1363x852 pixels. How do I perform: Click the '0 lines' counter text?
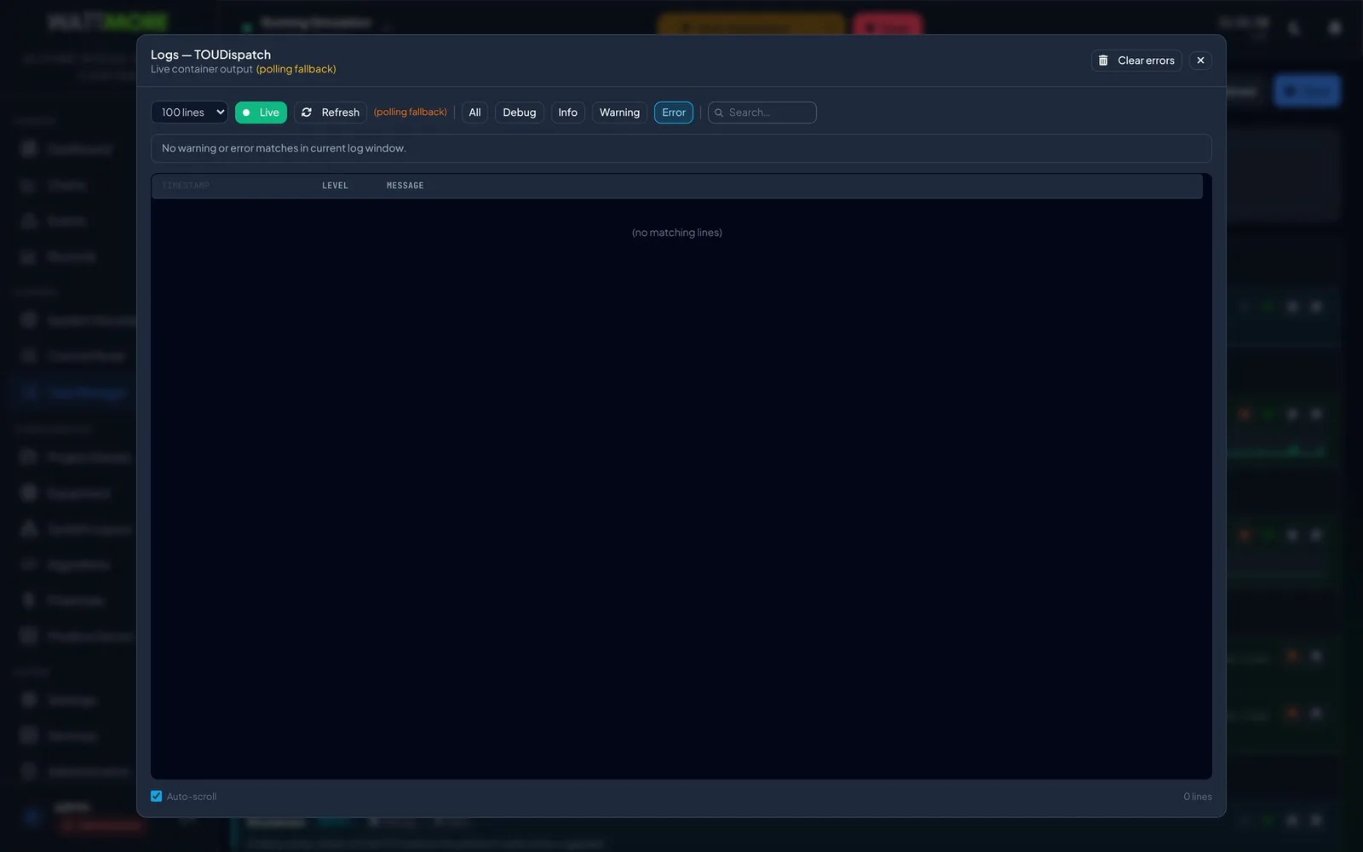coord(1197,797)
